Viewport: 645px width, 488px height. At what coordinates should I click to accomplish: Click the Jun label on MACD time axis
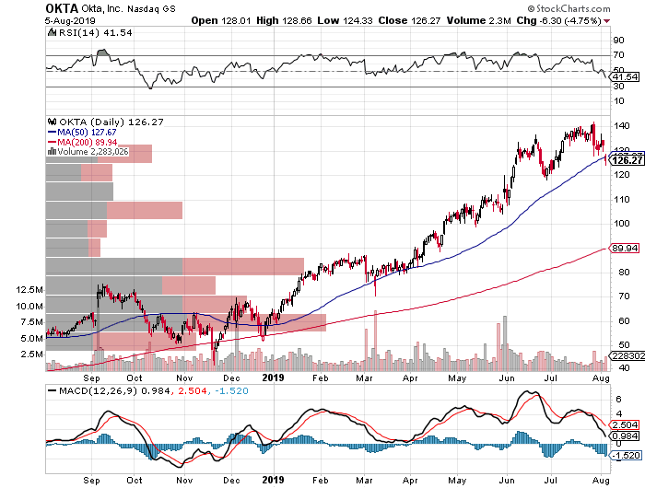(x=507, y=481)
